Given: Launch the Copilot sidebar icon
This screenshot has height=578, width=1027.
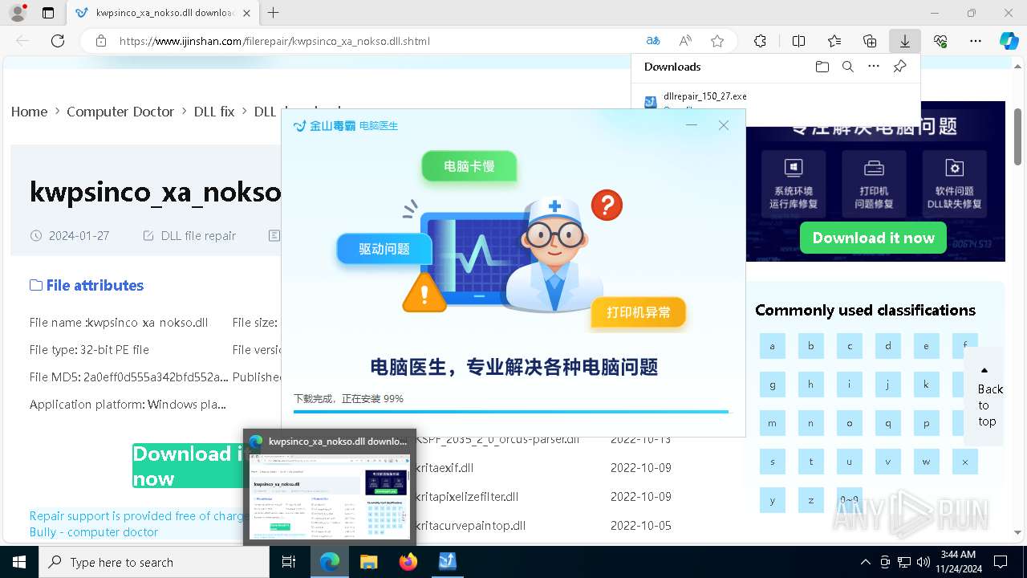Looking at the screenshot, I should 1009,41.
